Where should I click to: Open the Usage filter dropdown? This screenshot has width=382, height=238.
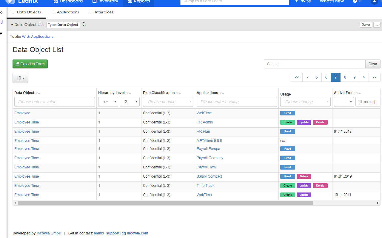pyautogui.click(x=305, y=102)
